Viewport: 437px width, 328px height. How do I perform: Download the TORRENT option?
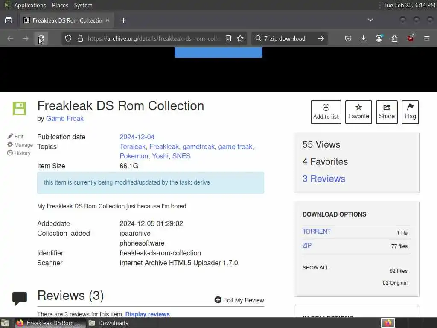tap(317, 231)
